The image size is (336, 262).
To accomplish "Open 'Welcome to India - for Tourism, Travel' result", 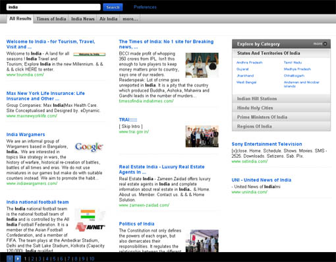I will [x=51, y=44].
